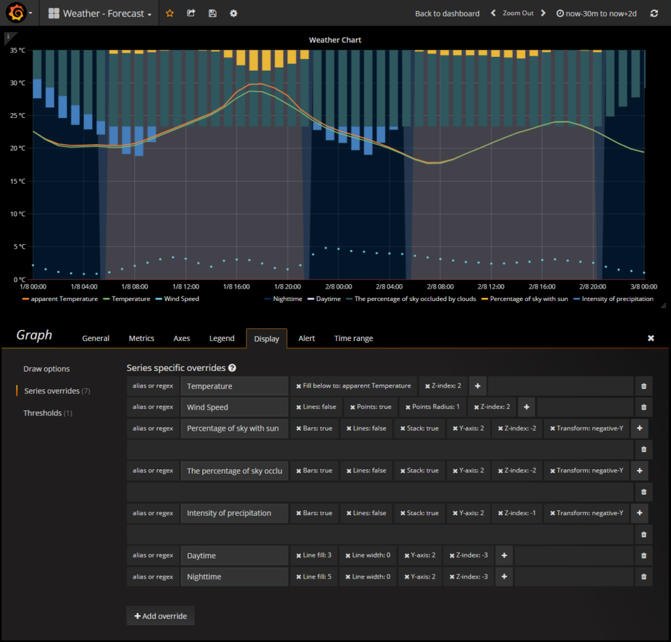Edit Wind Speed alias or regex field

pyautogui.click(x=235, y=407)
